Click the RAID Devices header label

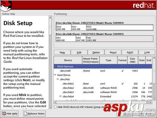(65, 66)
